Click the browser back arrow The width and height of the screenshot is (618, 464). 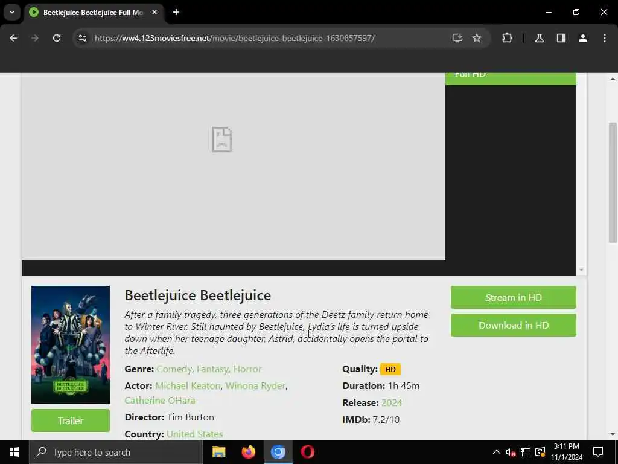coord(13,38)
